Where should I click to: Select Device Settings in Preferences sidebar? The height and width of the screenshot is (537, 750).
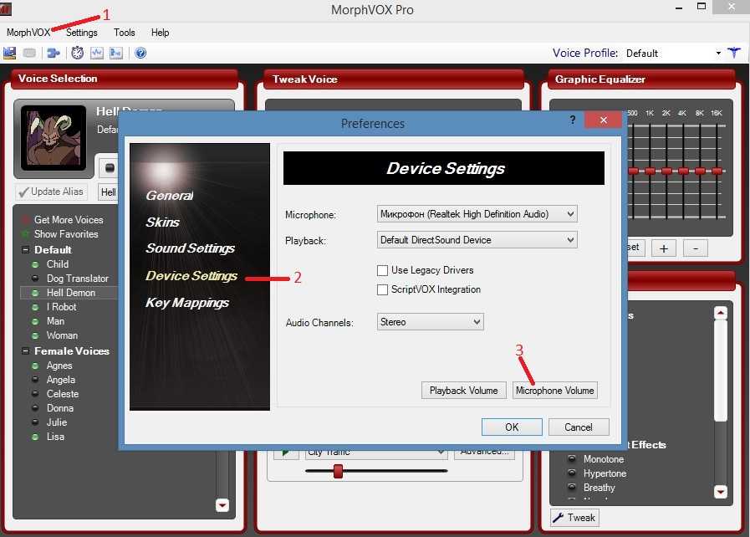pyautogui.click(x=191, y=276)
